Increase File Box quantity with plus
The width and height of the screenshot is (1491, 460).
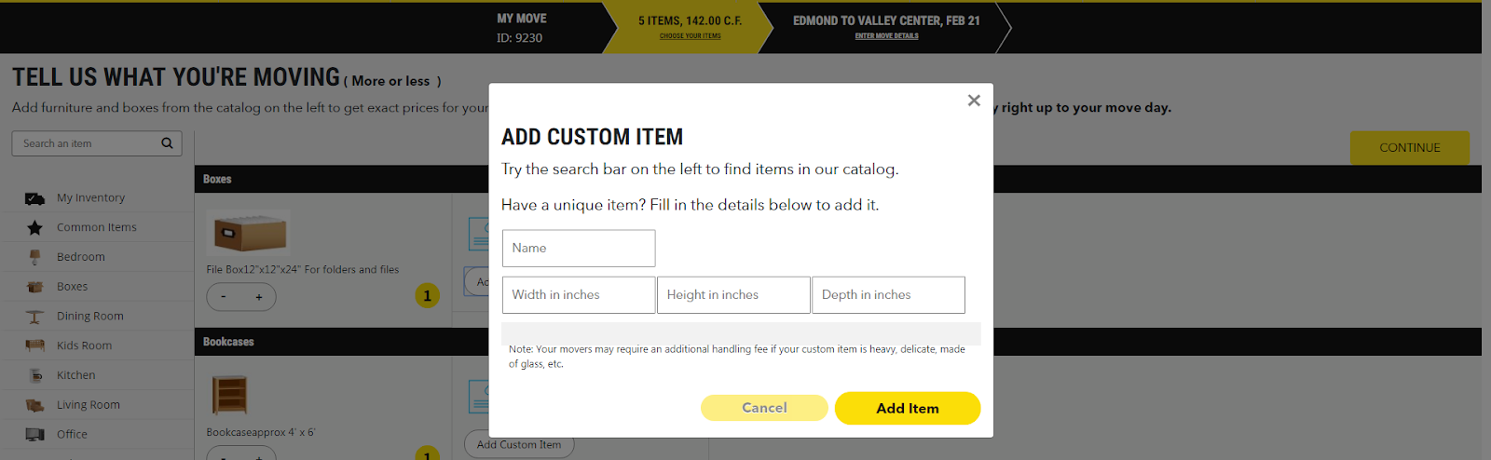coord(259,297)
